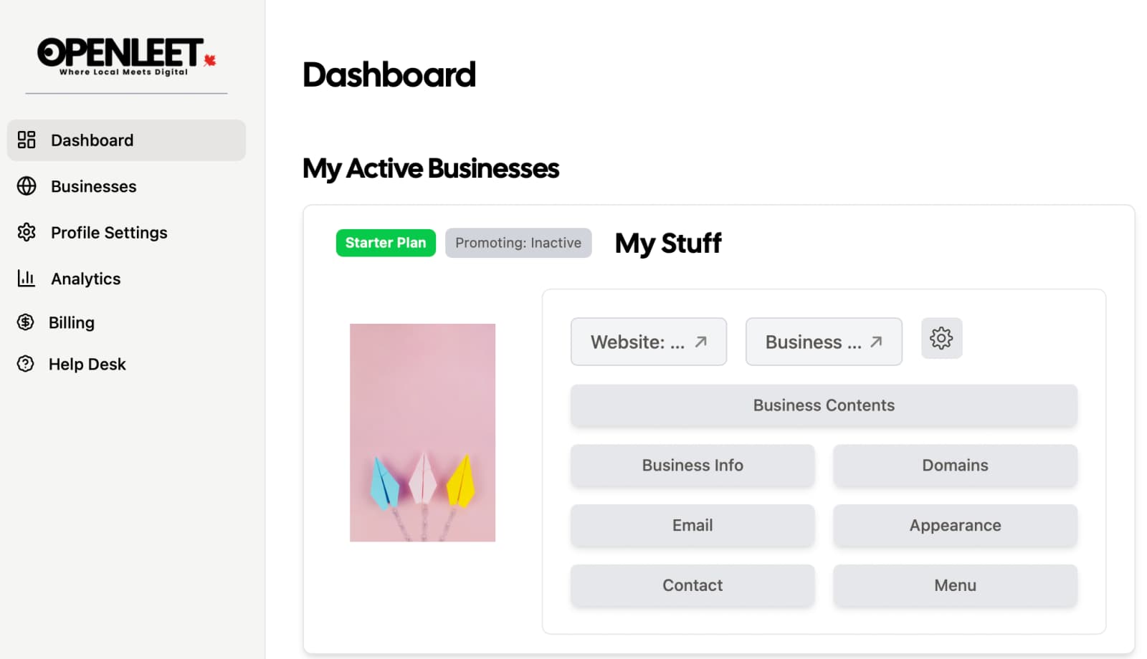Click the paper planes business thumbnail image

click(x=422, y=431)
